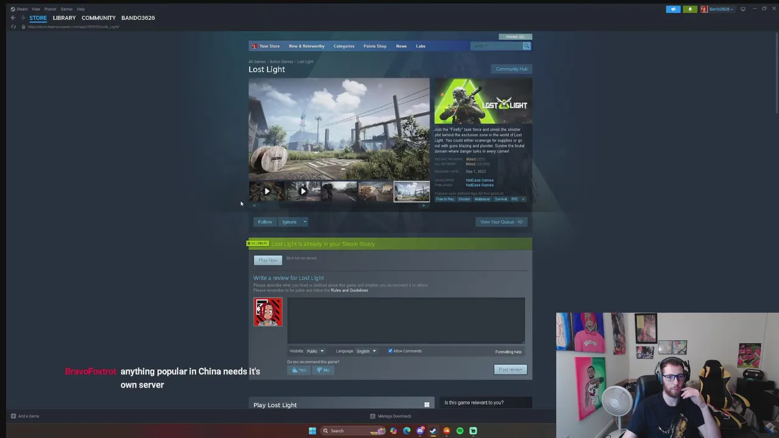Click the Steam forward arrow

click(23, 18)
